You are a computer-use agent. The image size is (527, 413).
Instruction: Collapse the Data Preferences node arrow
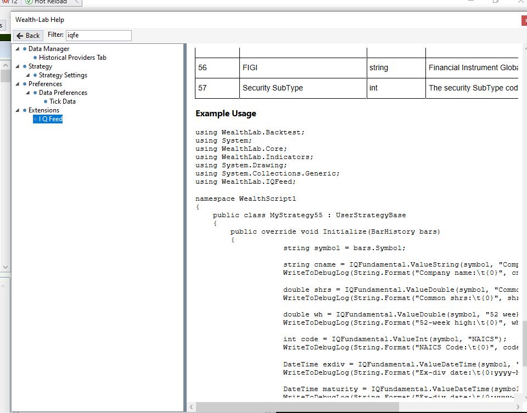point(28,92)
